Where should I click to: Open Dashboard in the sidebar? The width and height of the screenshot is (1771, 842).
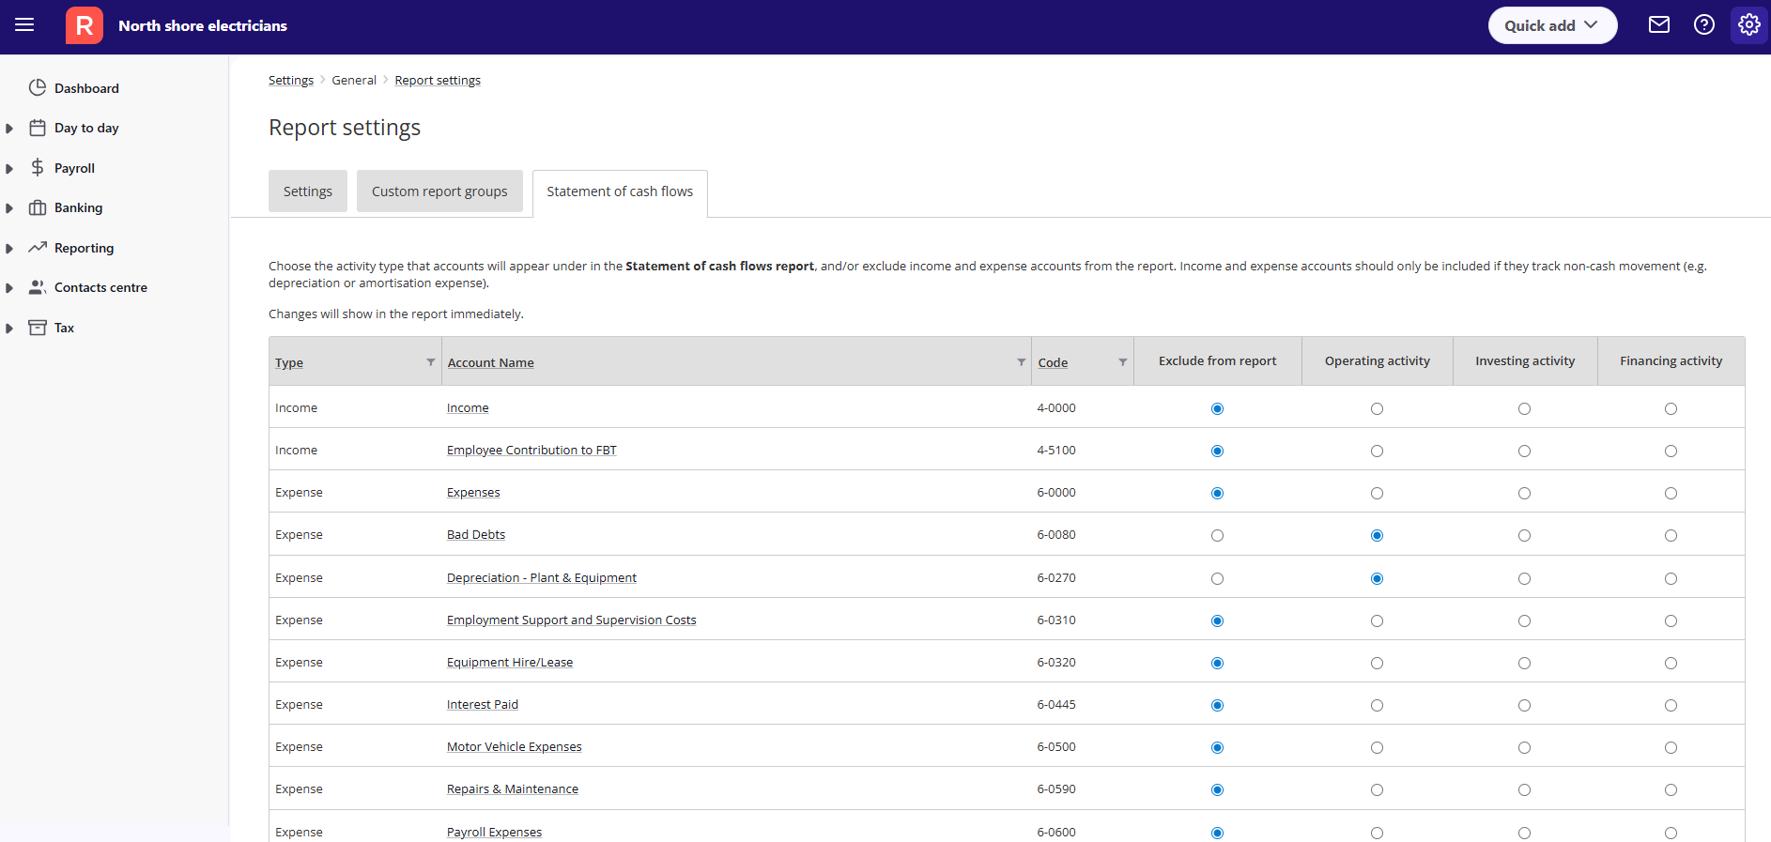(86, 88)
